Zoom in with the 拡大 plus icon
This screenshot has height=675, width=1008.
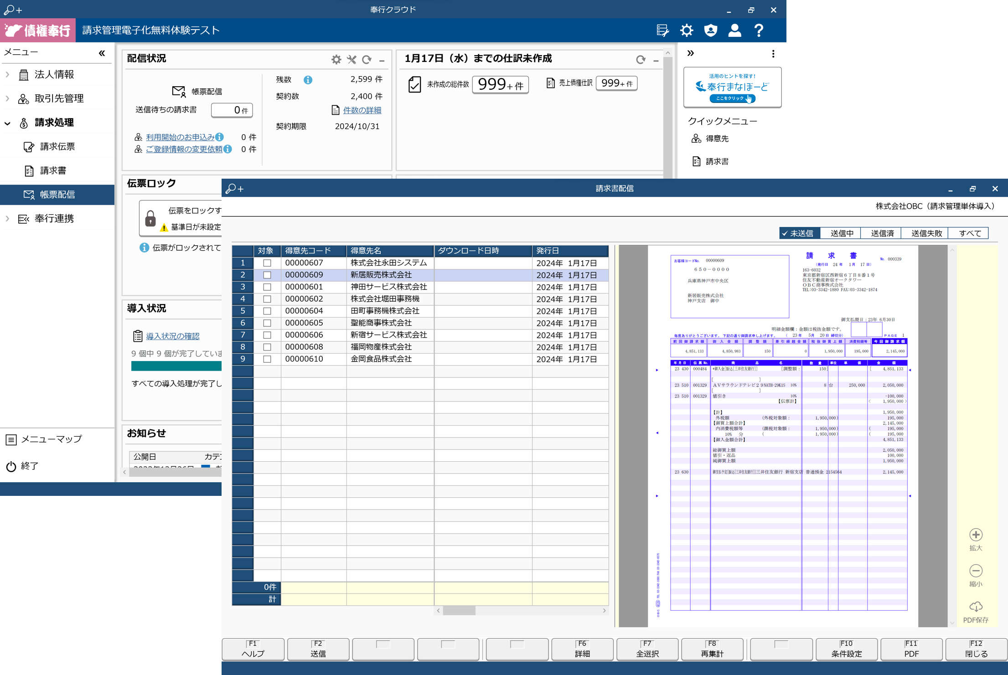pos(976,535)
